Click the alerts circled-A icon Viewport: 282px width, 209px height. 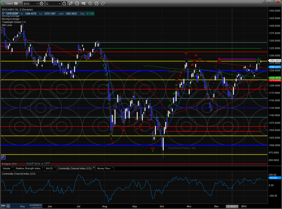click(97, 3)
